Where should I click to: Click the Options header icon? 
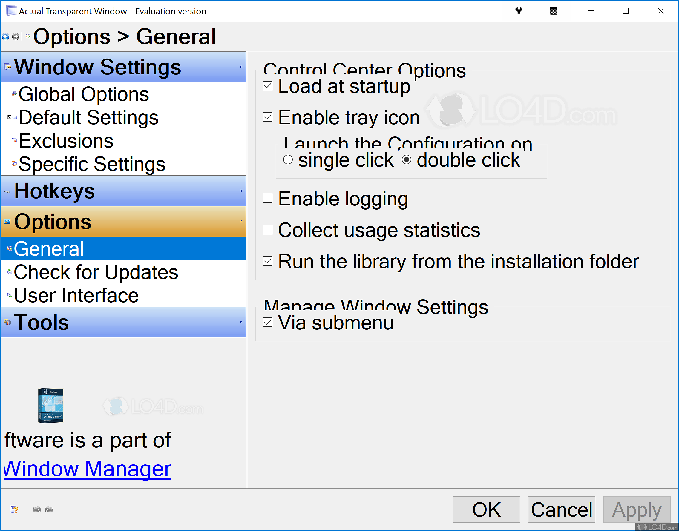tap(7, 221)
